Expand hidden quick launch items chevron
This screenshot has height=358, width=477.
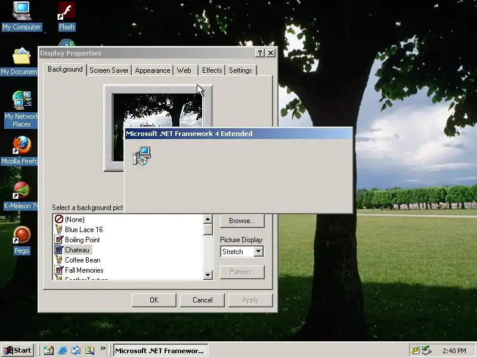(103, 348)
